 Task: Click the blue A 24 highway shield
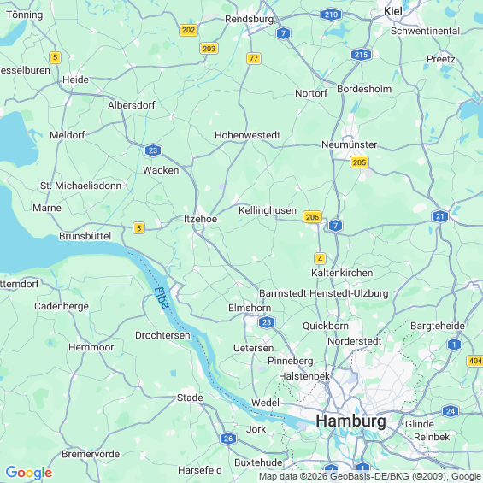pyautogui.click(x=451, y=411)
